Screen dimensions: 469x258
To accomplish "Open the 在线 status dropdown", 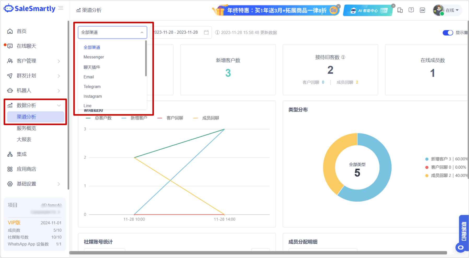I will click(452, 10).
